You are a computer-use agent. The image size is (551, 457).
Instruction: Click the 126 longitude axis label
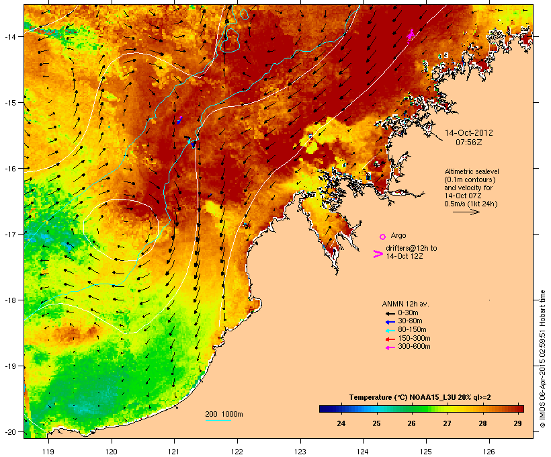tap(489, 452)
